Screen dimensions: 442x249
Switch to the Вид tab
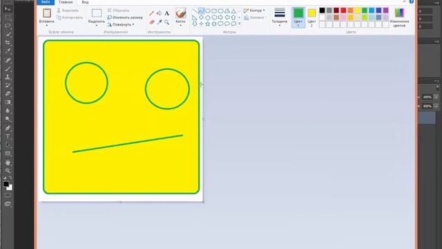[85, 2]
